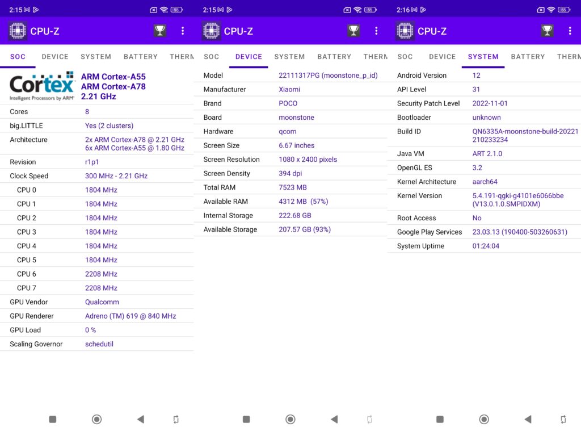Tap the trophy icon in the left CPU-Z screen
The height and width of the screenshot is (431, 581).
[x=160, y=31]
